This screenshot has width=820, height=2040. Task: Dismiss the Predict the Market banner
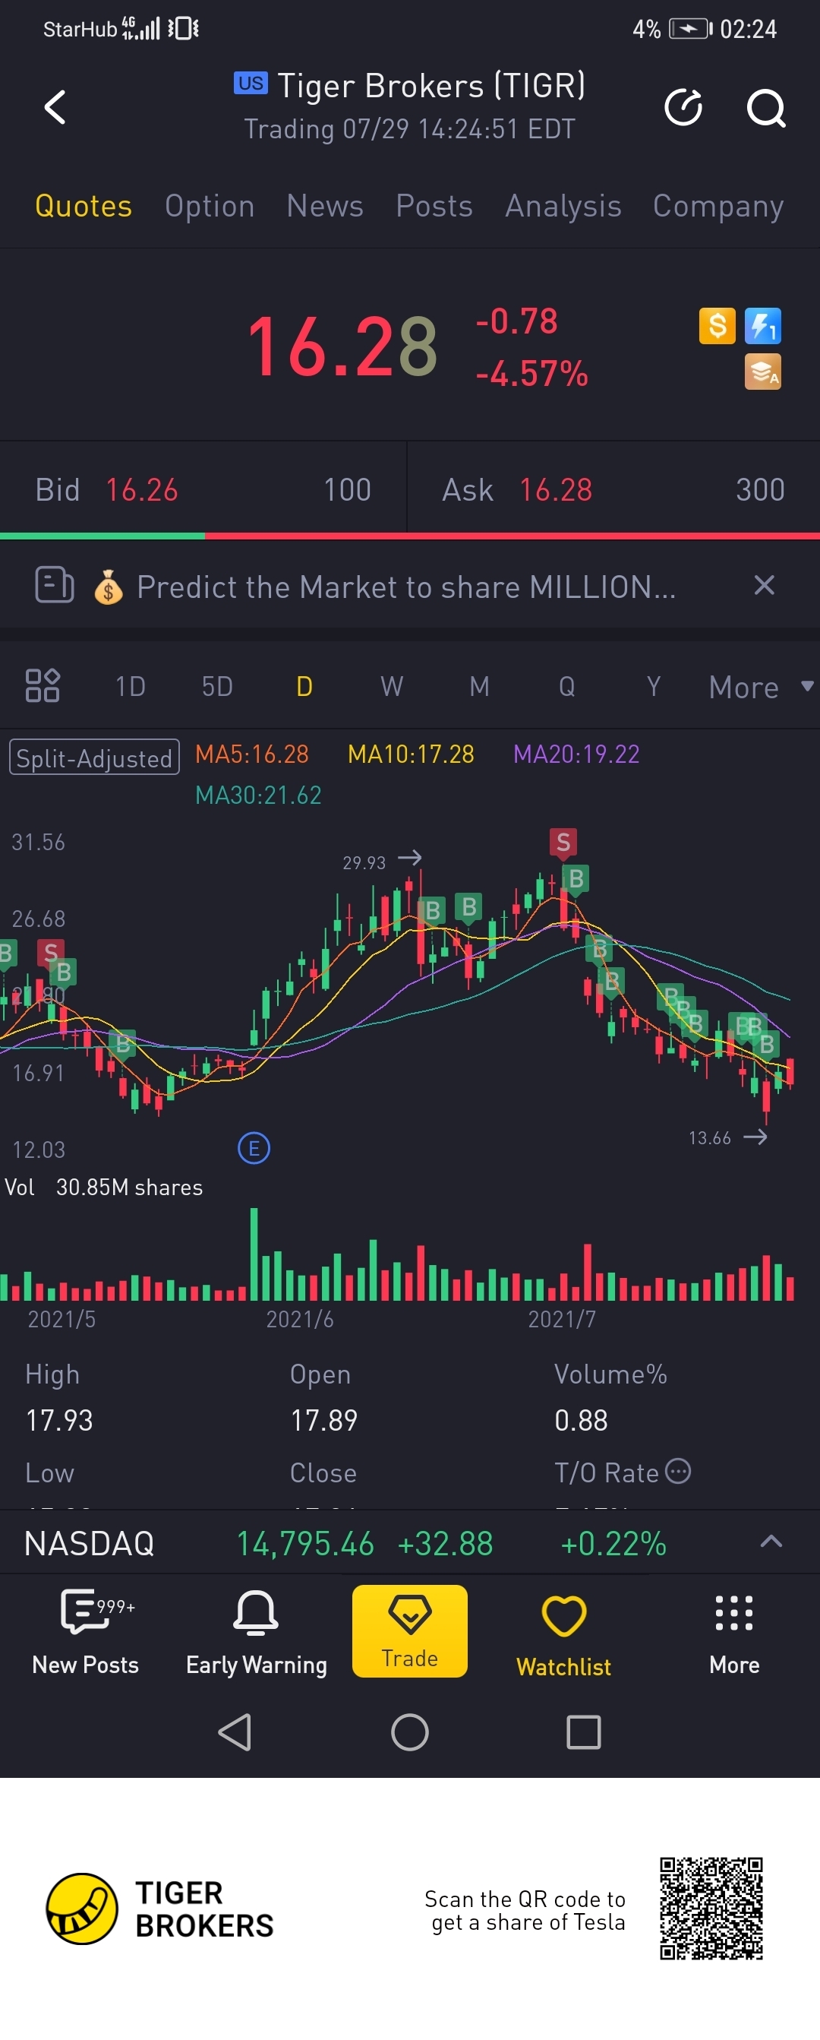pos(764,585)
